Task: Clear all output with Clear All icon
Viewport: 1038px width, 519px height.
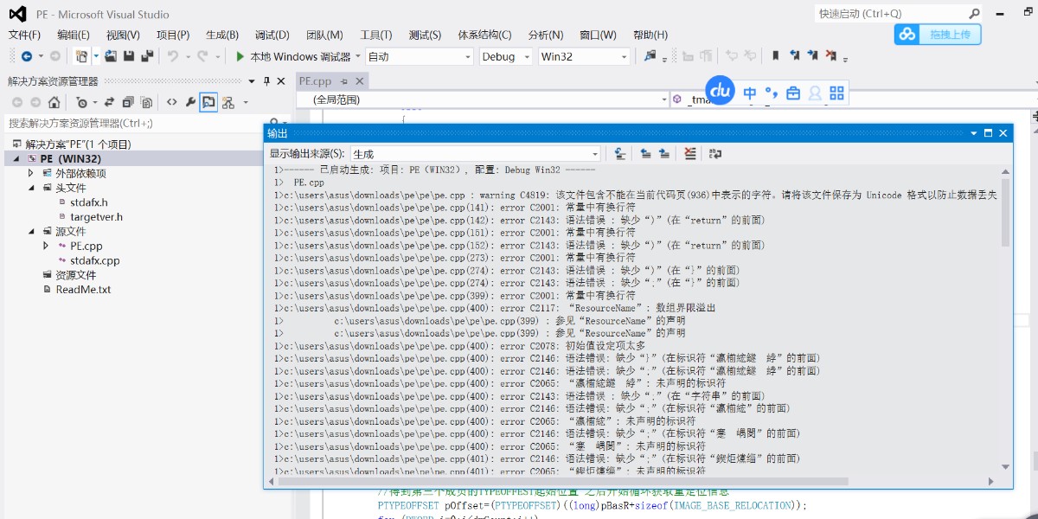Action: pos(689,153)
